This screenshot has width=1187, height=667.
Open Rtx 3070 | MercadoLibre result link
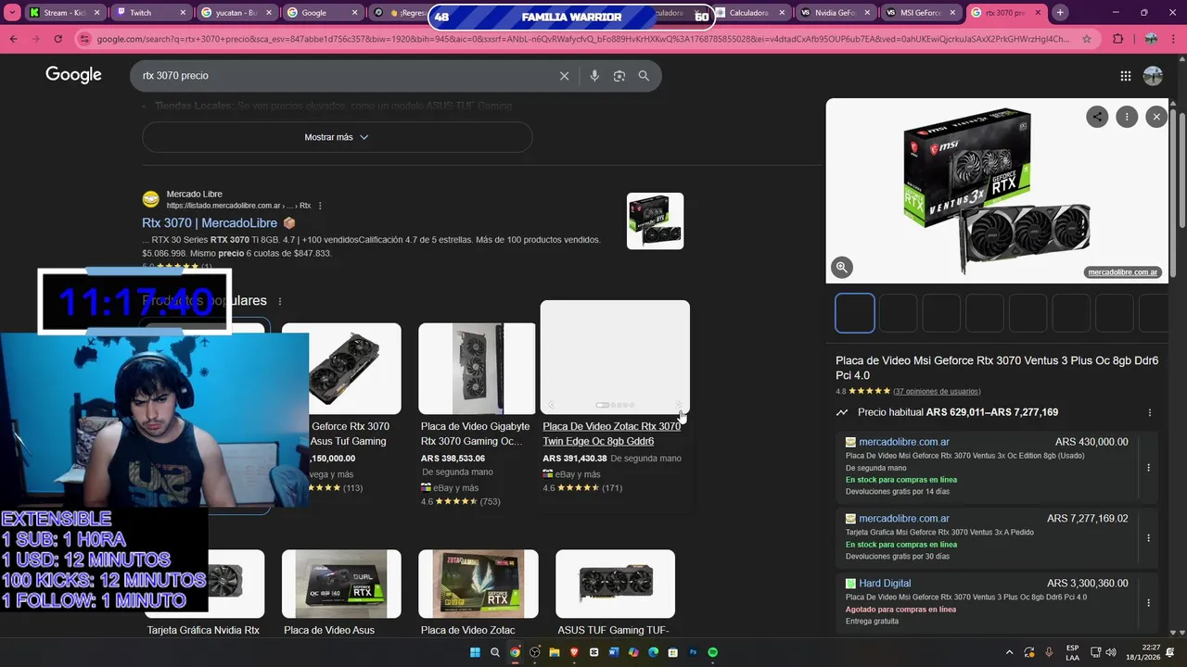click(x=210, y=223)
